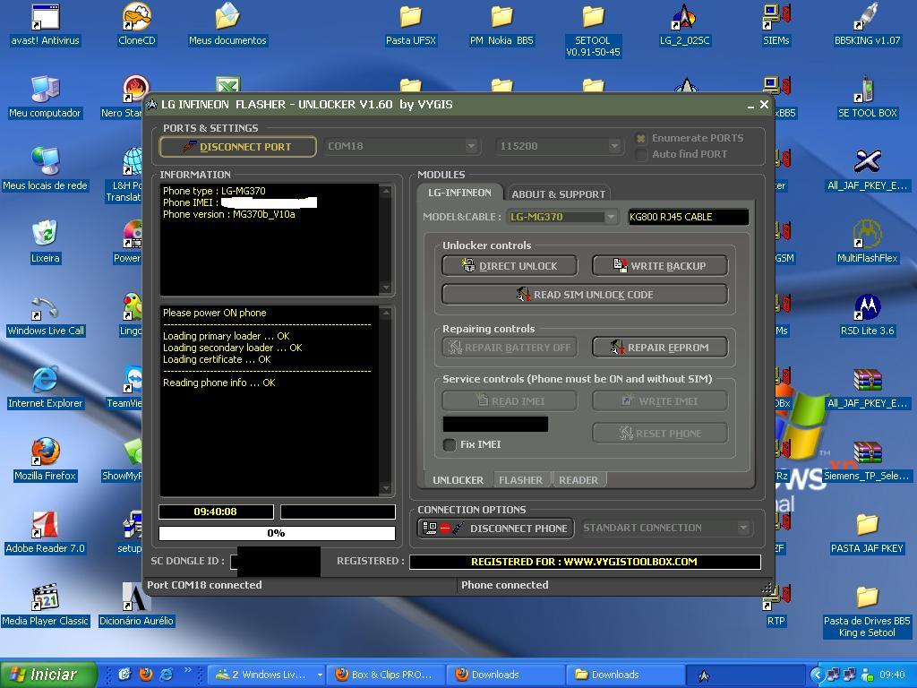Image resolution: width=917 pixels, height=688 pixels.
Task: Select the UNLOCKER bottom tab
Action: 458,480
